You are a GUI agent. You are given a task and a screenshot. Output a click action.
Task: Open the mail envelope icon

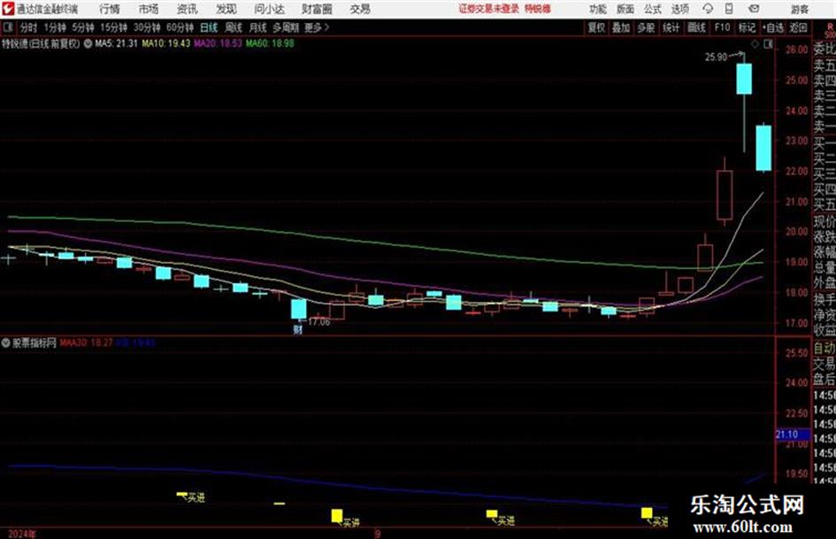tap(754, 9)
